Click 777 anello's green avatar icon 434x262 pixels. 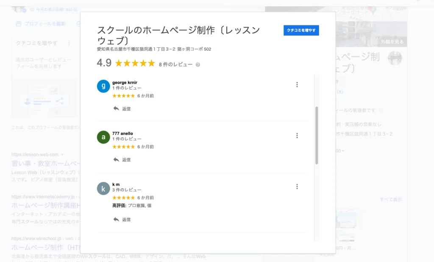point(103,137)
